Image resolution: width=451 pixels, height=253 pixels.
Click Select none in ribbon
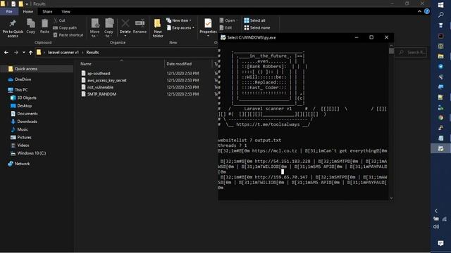pos(257,28)
